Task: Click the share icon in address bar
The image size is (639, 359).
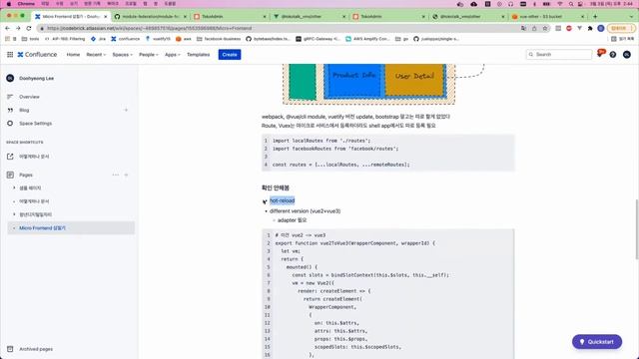Action: 534,28
